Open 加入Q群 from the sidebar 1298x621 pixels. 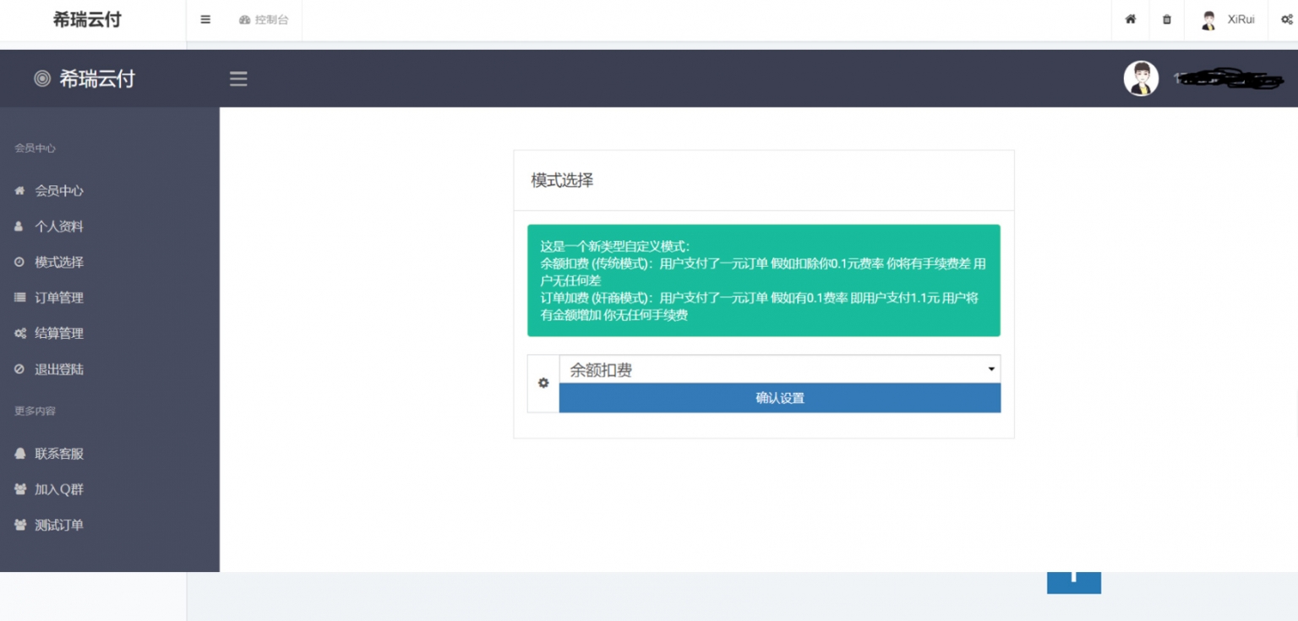pyautogui.click(x=59, y=489)
